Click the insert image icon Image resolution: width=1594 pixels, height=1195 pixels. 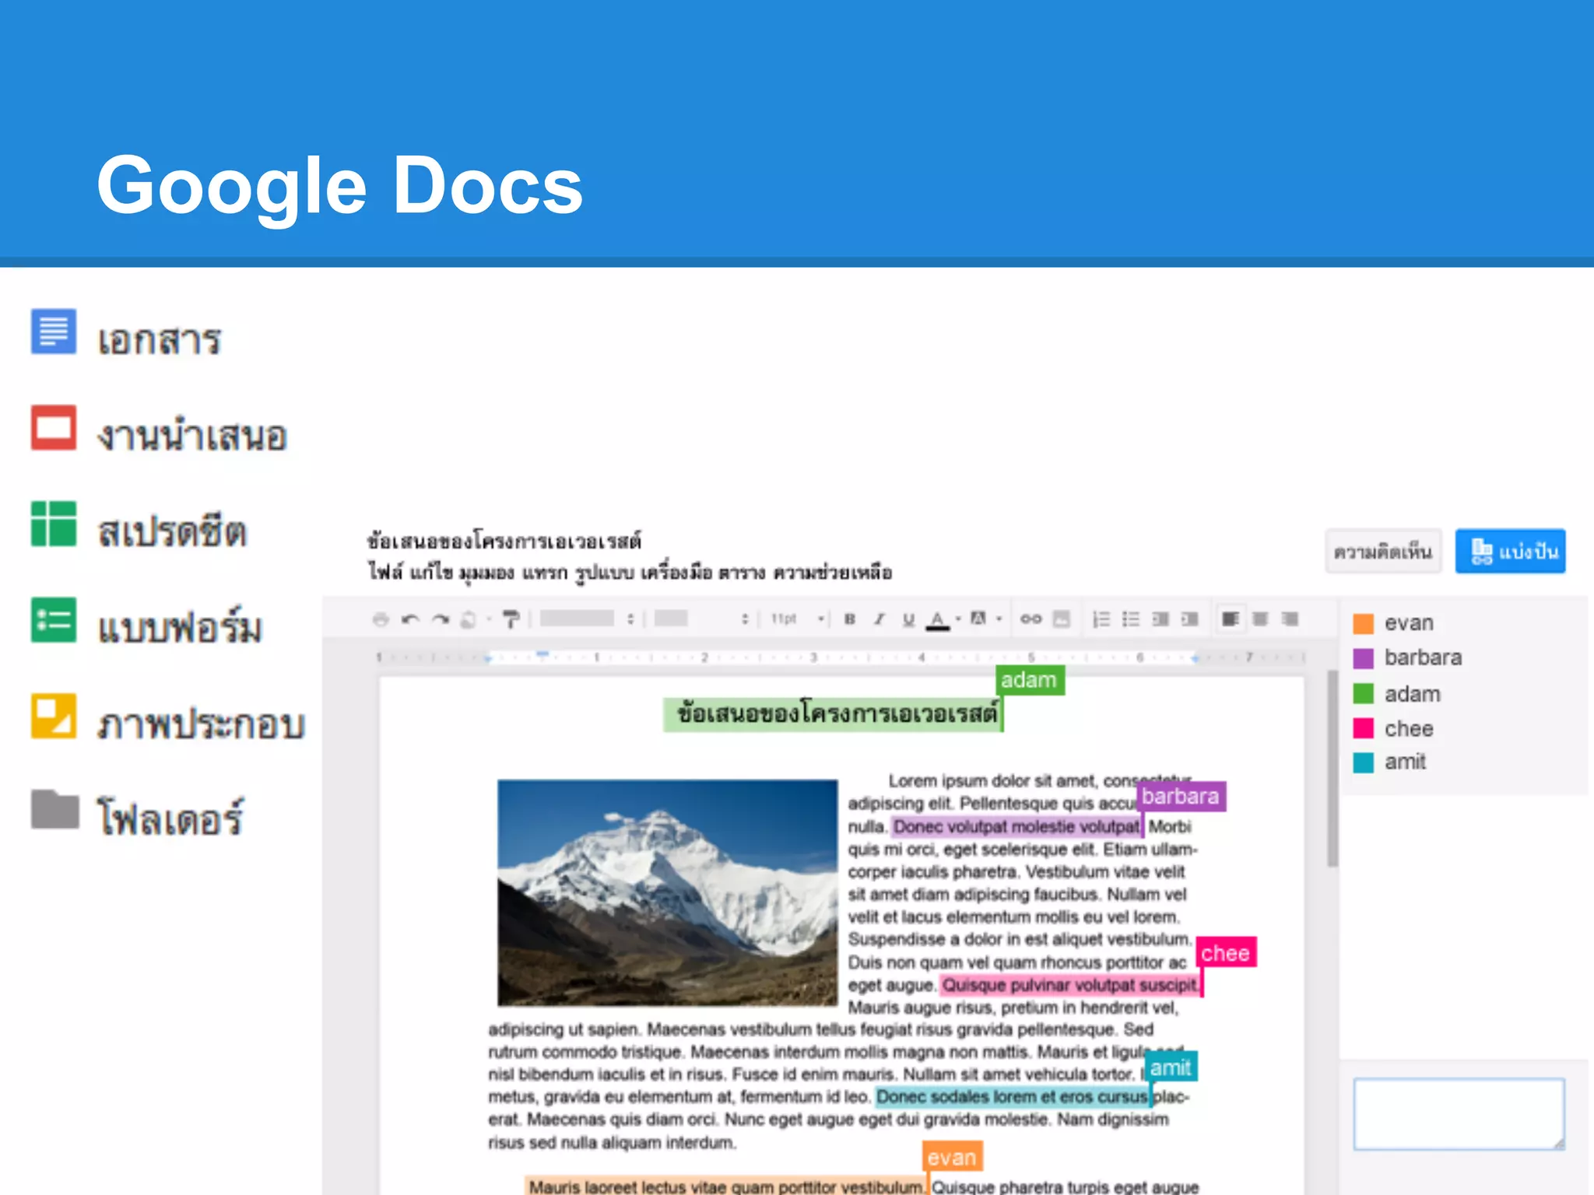pyautogui.click(x=1062, y=619)
